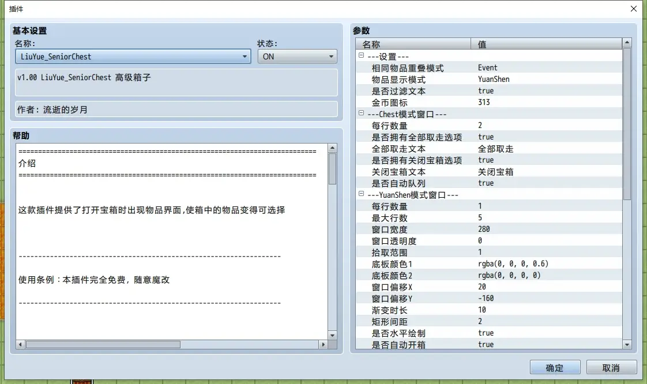Select the 最大行数 parameter row

coord(489,217)
